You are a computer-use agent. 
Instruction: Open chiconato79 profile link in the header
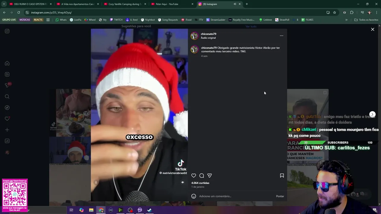point(208,34)
